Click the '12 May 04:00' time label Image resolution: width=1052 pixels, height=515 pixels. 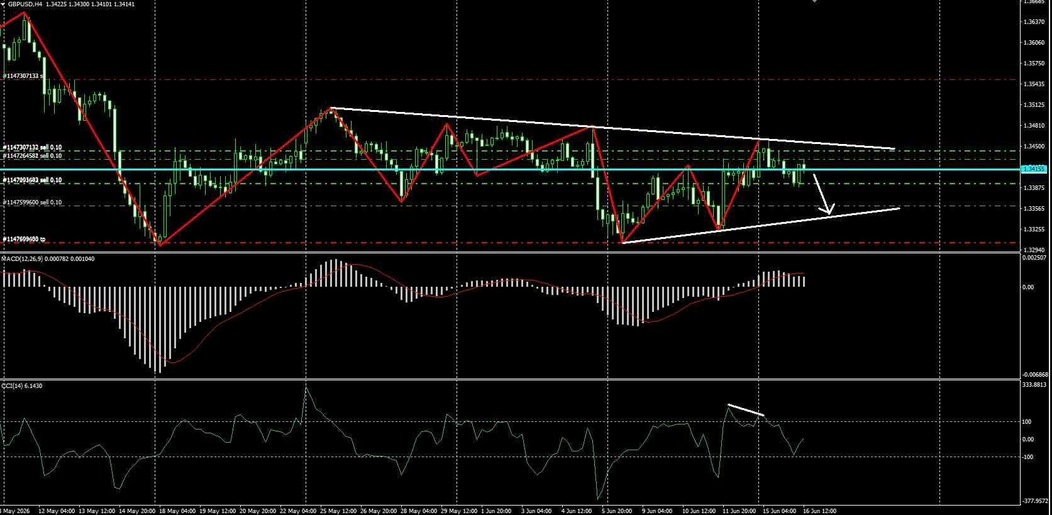pos(57,511)
